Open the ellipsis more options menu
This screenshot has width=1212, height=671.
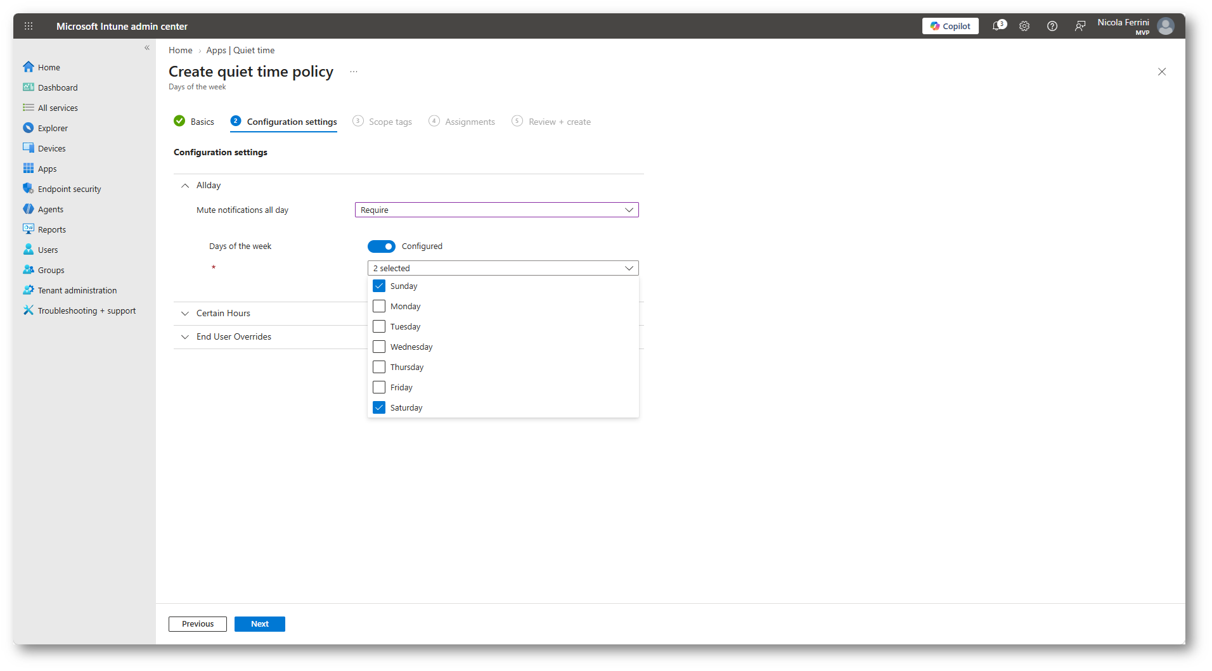[x=354, y=72]
